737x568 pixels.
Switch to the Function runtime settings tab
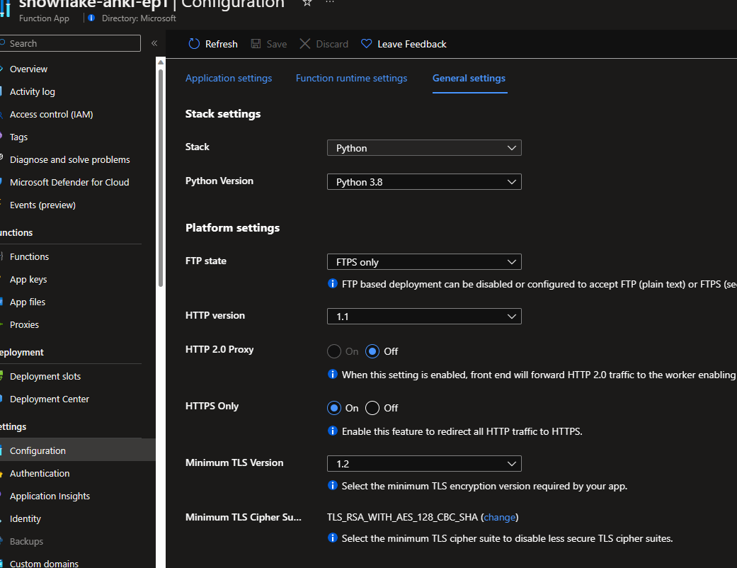pyautogui.click(x=351, y=78)
